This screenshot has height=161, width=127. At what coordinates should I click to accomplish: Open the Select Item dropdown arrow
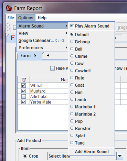[120, 156]
